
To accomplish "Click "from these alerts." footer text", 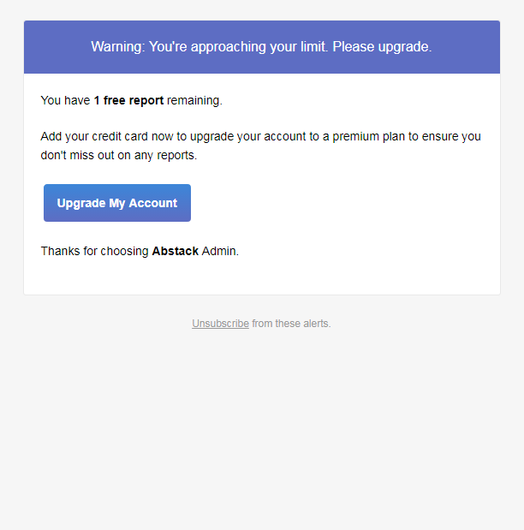I will pos(291,324).
